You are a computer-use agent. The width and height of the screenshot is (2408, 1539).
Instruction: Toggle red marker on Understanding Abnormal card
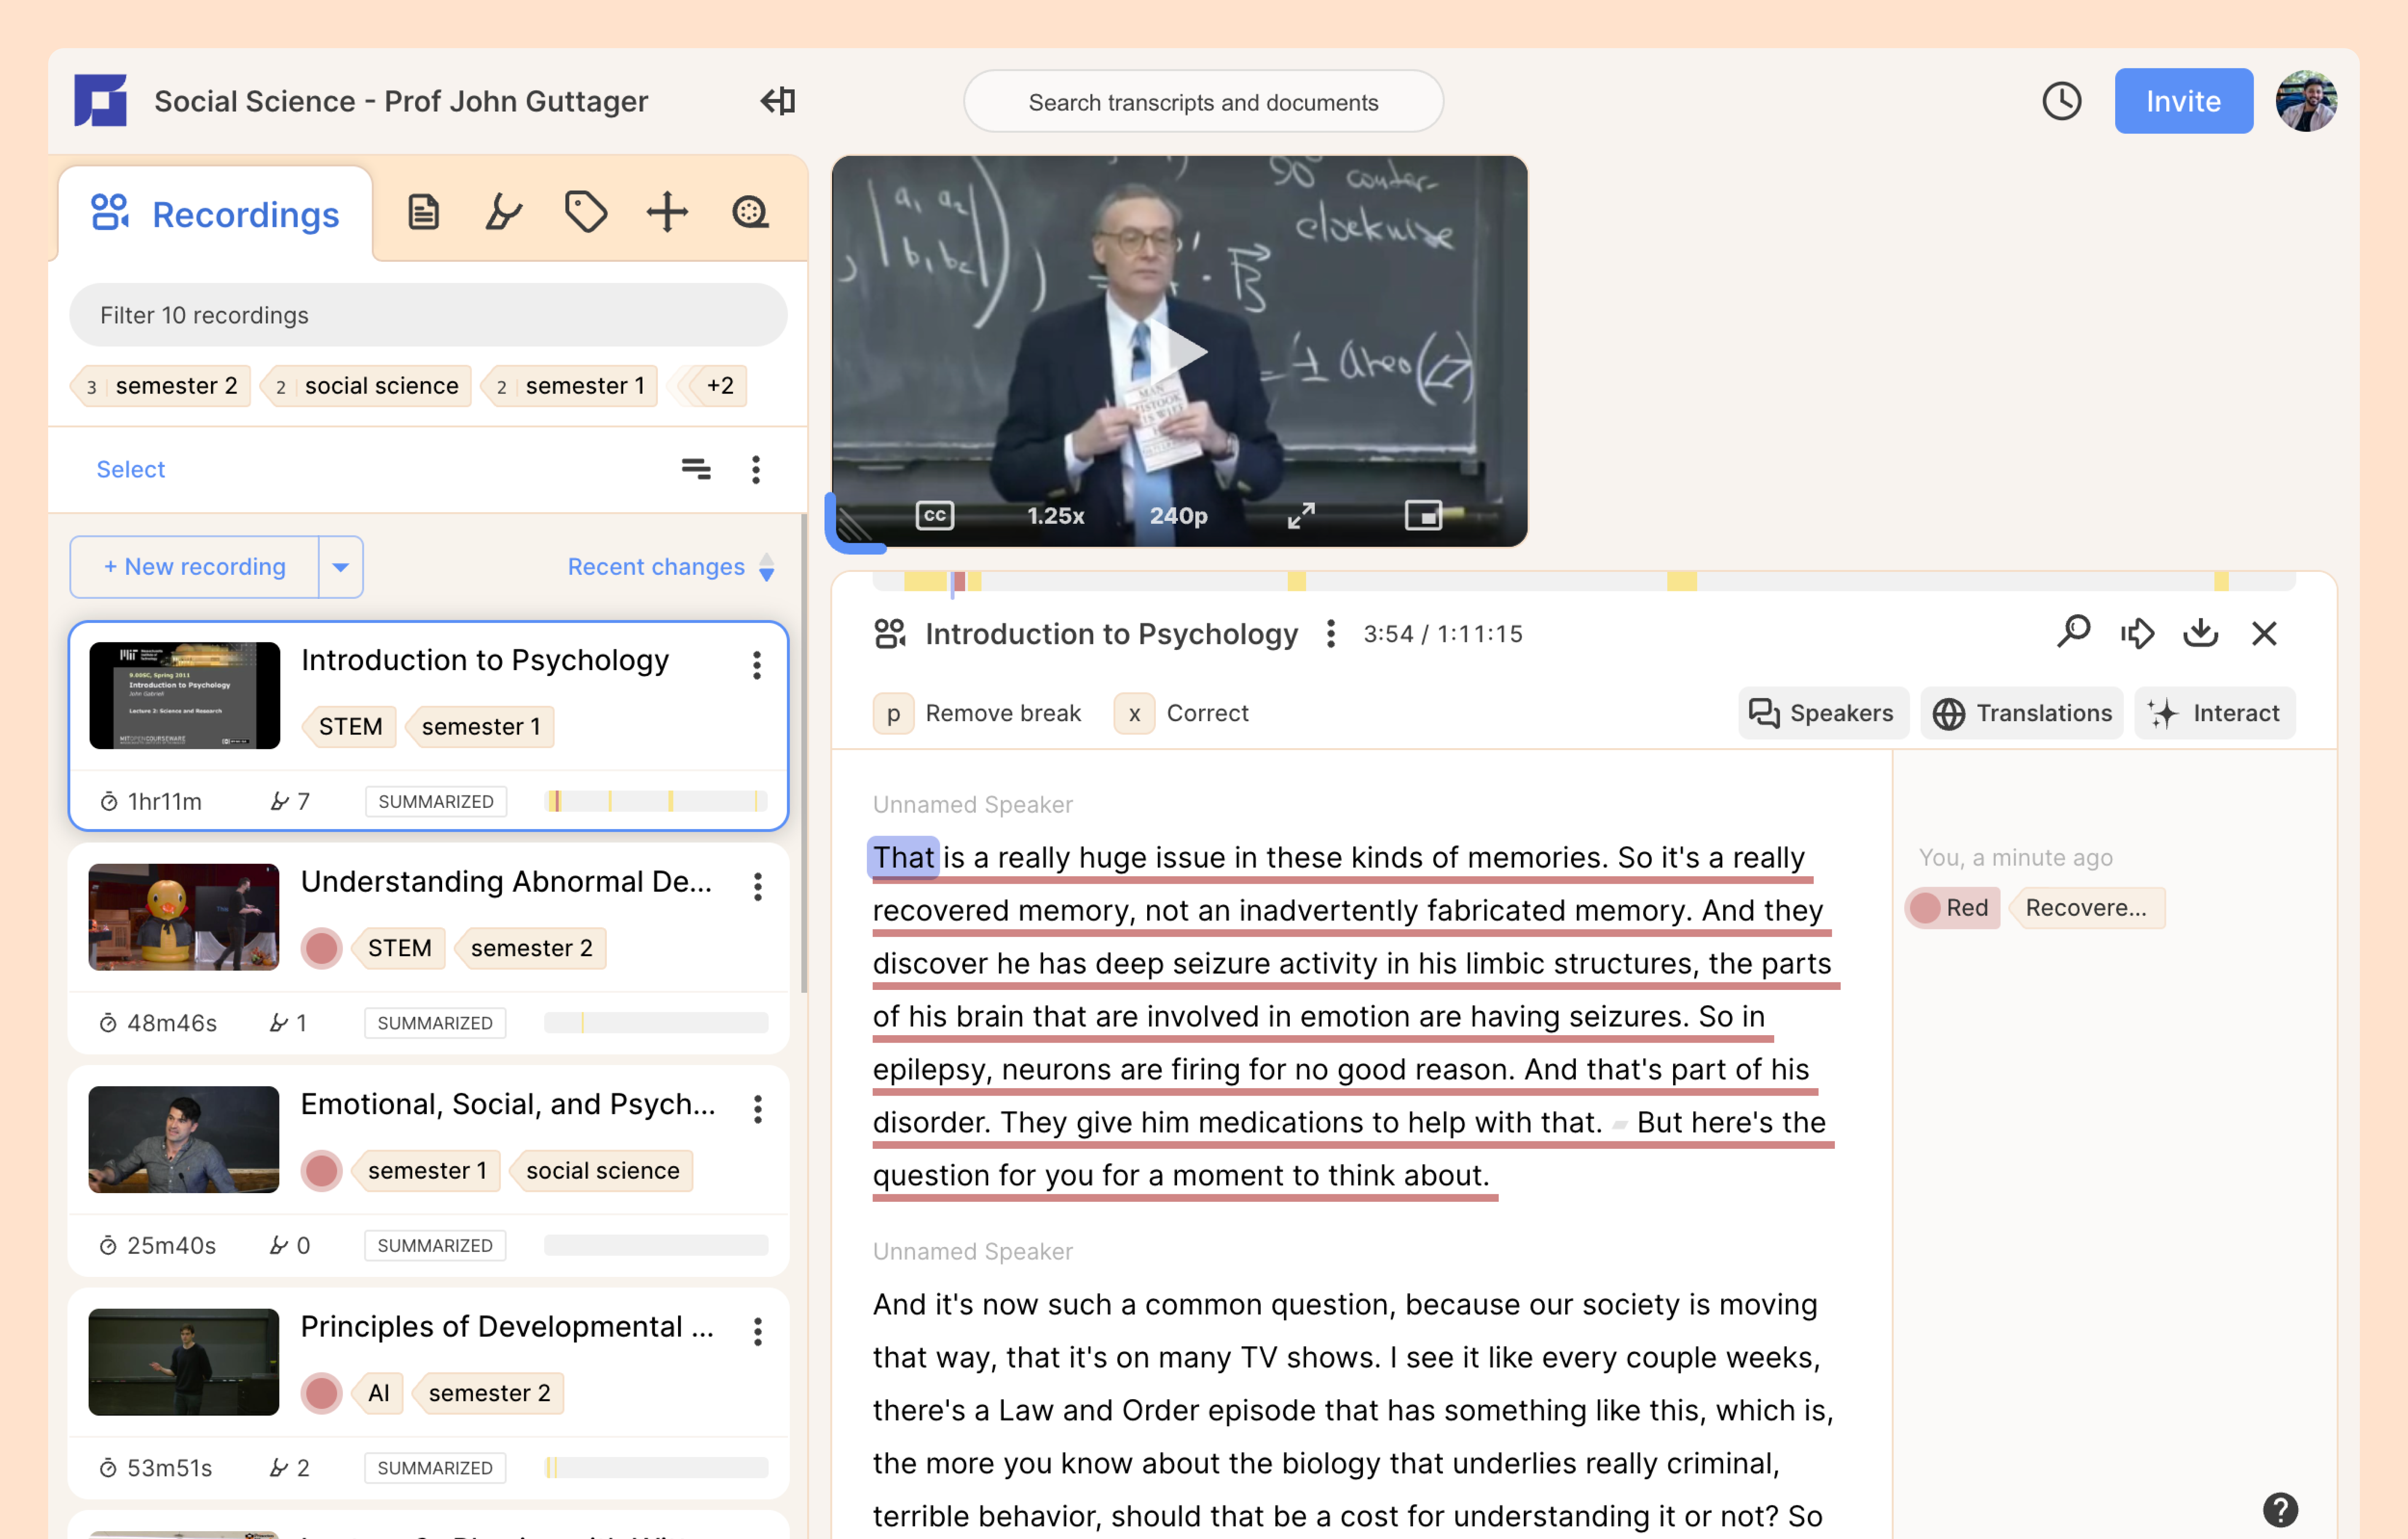coord(321,949)
